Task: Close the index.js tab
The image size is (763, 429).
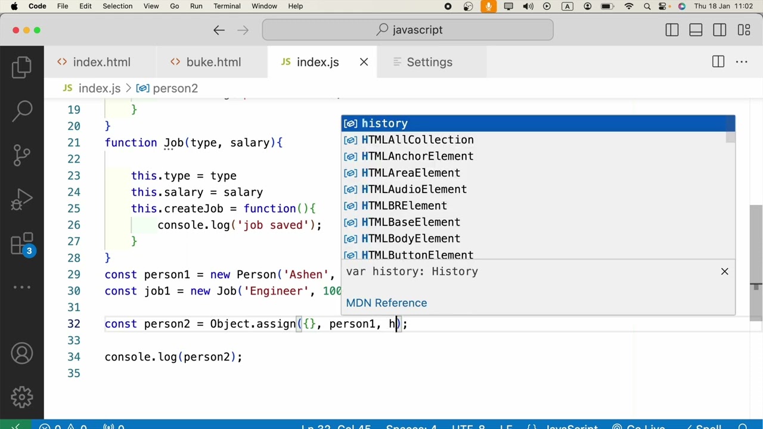Action: coord(364,62)
